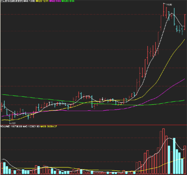The height and width of the screenshot is (175, 187).
Task: Click the magenta moving average line's right end
Action: (x=184, y=79)
